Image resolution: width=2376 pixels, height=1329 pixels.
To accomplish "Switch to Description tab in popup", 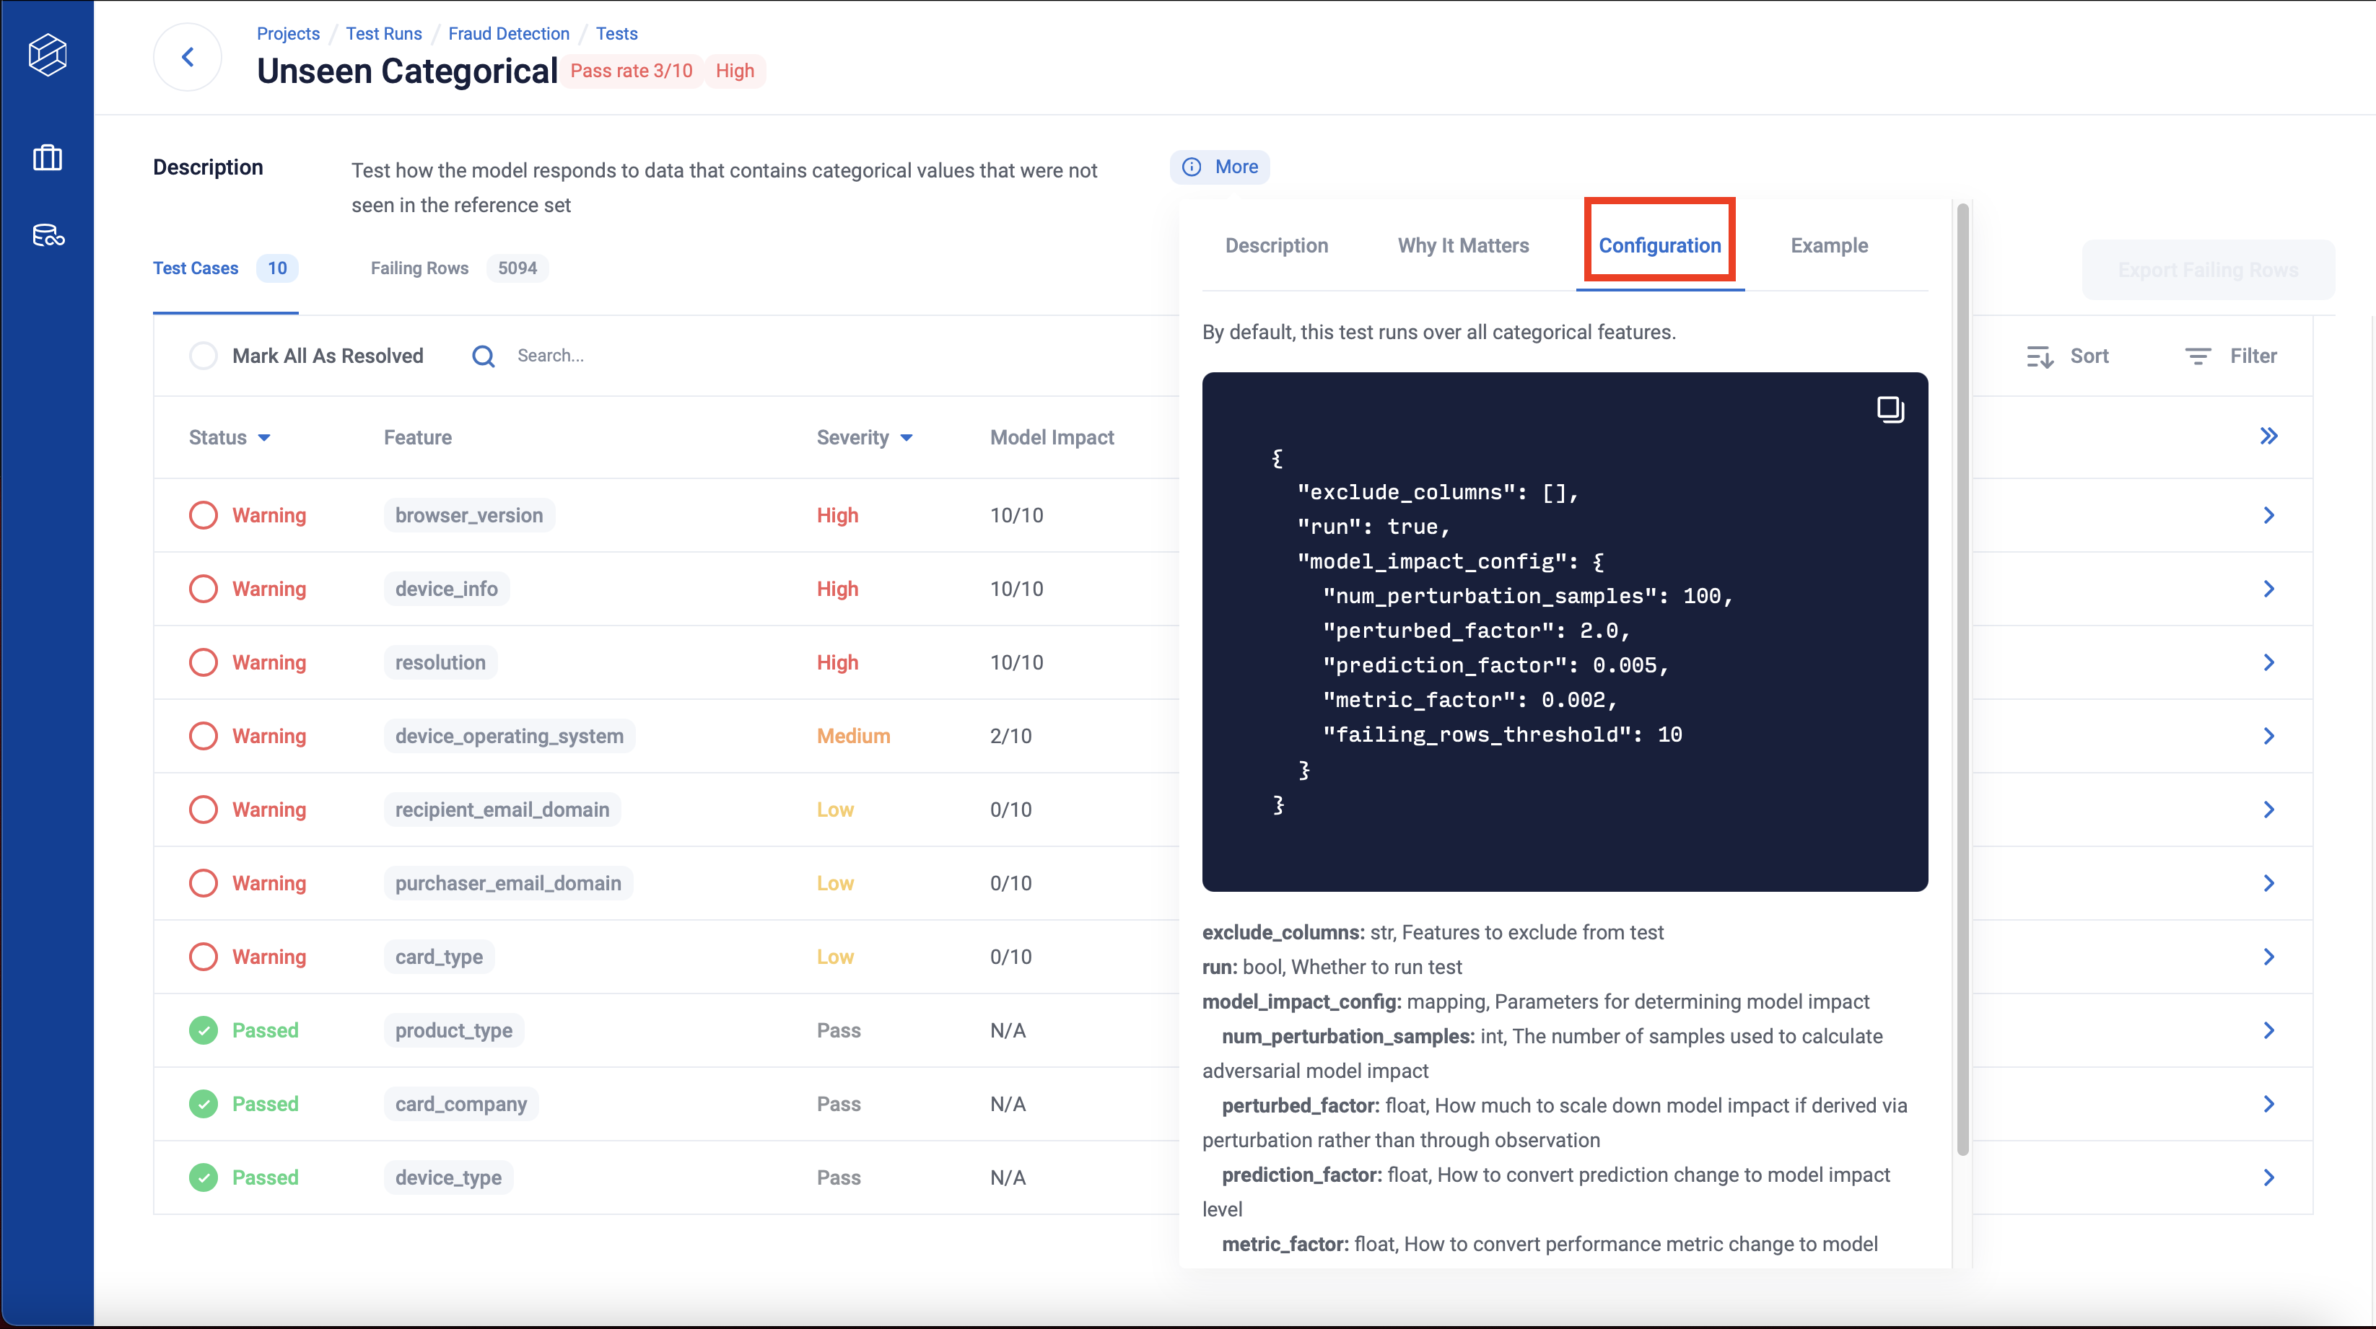I will [x=1277, y=245].
